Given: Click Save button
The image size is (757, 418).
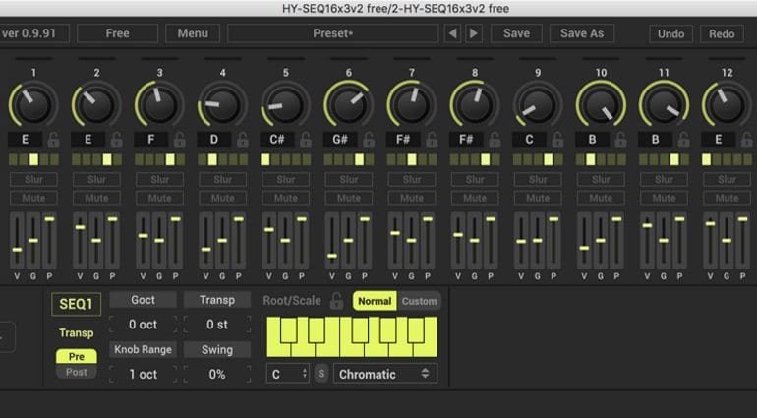Looking at the screenshot, I should click(516, 33).
